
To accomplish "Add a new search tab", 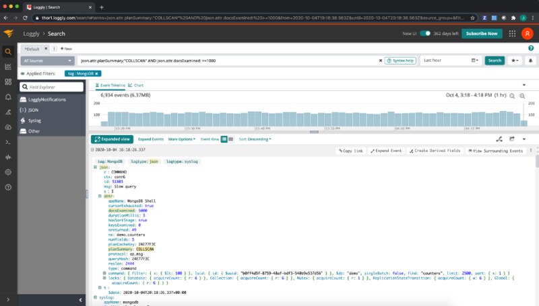I will click(x=66, y=48).
